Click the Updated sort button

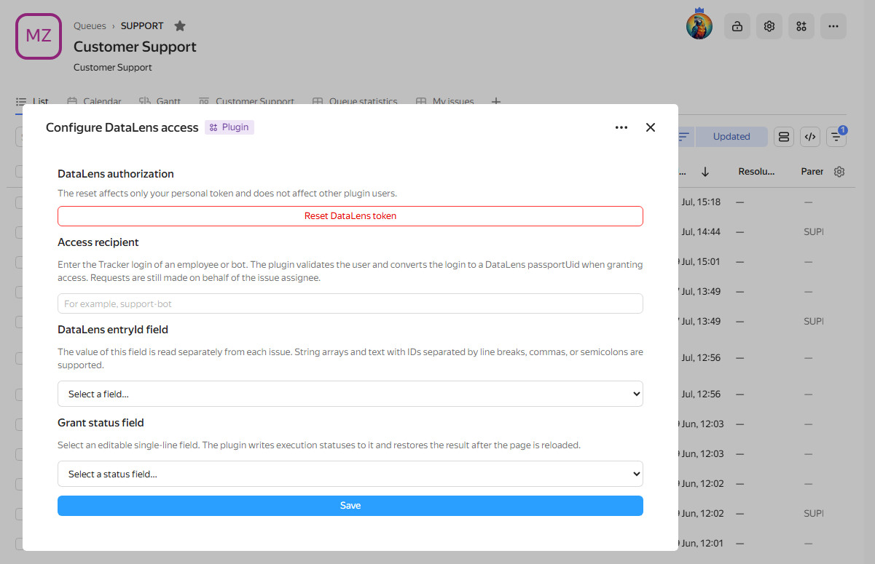731,137
